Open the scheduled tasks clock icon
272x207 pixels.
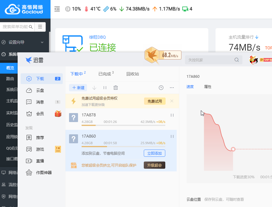click(x=161, y=88)
